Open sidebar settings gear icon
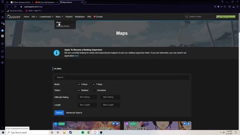 3,63
